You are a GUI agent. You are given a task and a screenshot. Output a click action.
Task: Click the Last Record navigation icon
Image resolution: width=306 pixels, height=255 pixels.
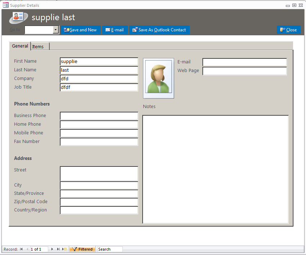[x=58, y=249]
